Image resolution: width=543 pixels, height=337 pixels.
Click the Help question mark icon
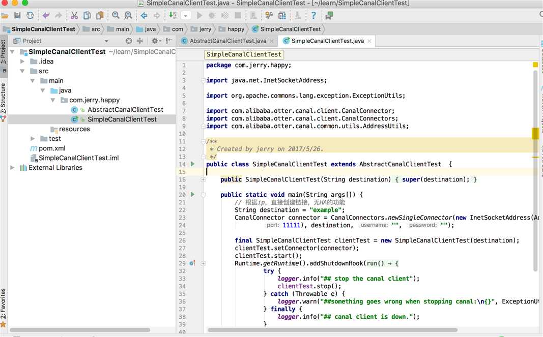(313, 16)
